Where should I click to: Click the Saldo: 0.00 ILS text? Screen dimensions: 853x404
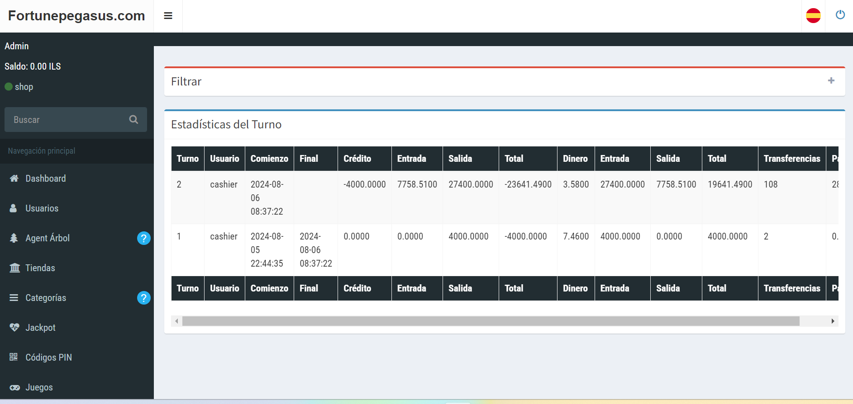point(33,66)
